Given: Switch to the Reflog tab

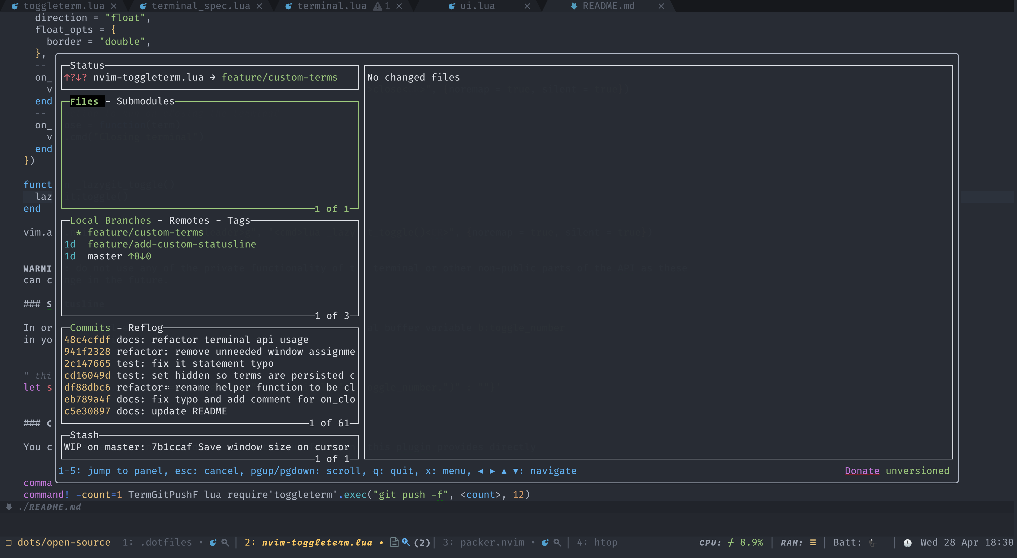Looking at the screenshot, I should pos(146,328).
